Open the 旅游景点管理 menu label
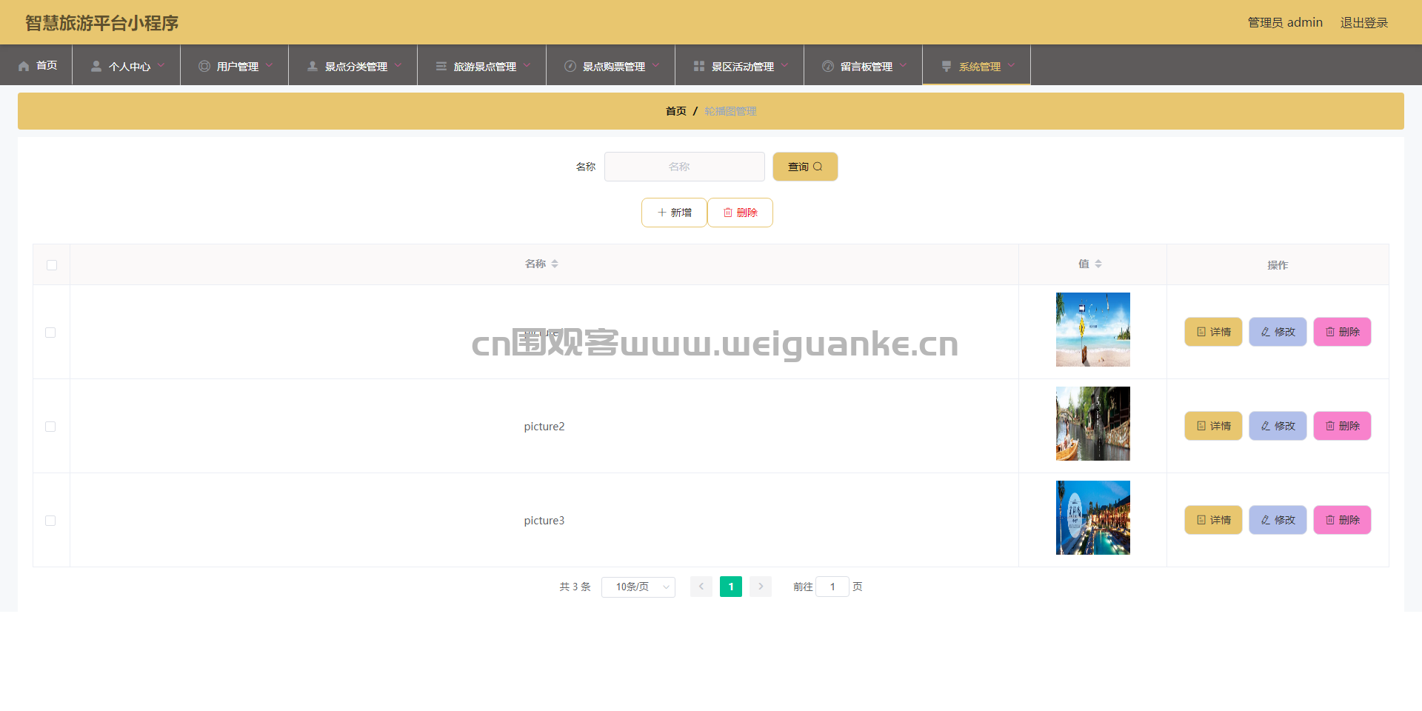1422x711 pixels. 485,67
